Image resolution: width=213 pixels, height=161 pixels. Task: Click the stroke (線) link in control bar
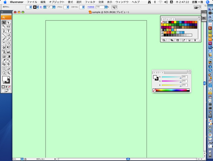click(x=41, y=7)
